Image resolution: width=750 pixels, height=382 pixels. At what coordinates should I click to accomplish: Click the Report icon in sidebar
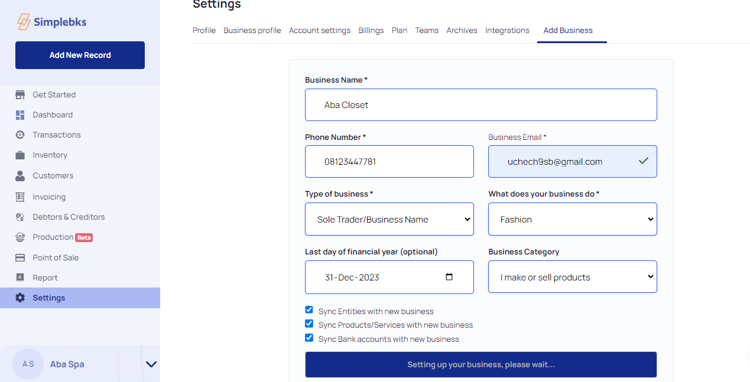click(x=20, y=278)
